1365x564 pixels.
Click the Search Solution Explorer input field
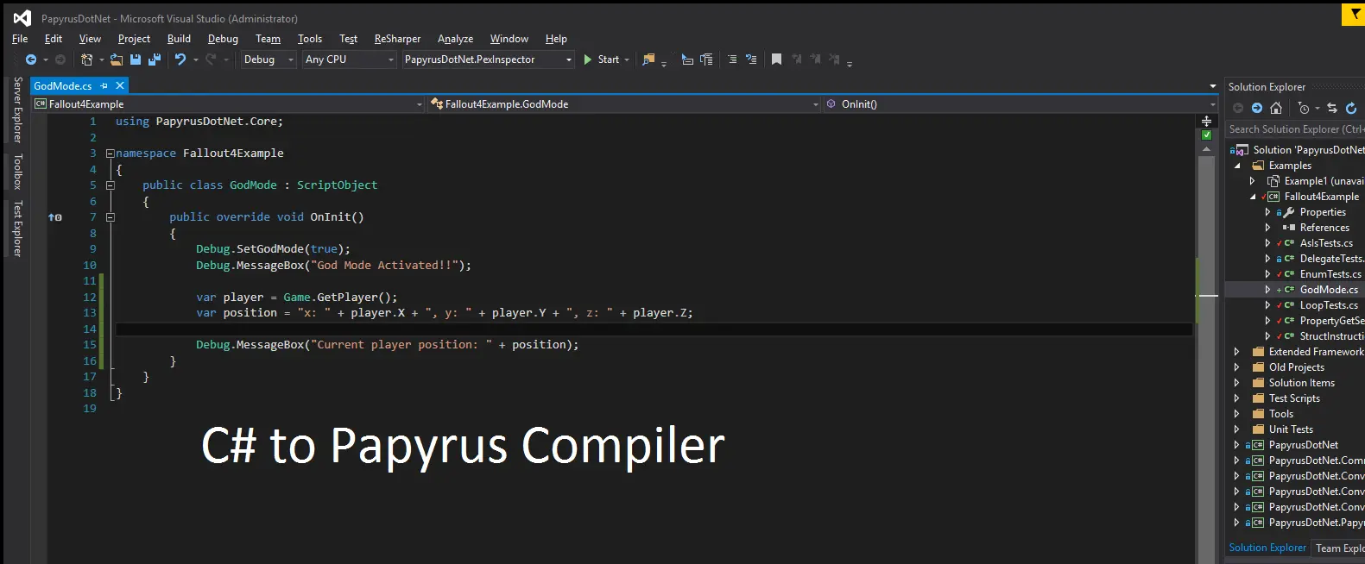[1295, 129]
